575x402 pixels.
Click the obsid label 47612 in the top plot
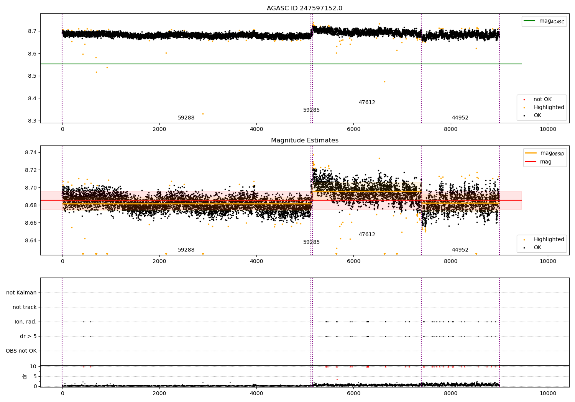click(367, 103)
